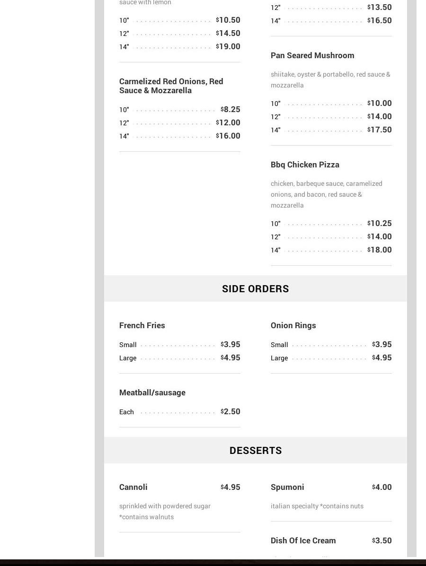This screenshot has height=566, width=426.
Task: Click Pan Seared Mushroom 10" price $10.00
Action: tap(380, 103)
